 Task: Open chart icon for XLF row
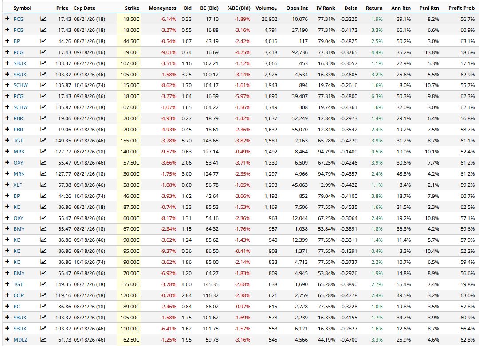point(43,185)
